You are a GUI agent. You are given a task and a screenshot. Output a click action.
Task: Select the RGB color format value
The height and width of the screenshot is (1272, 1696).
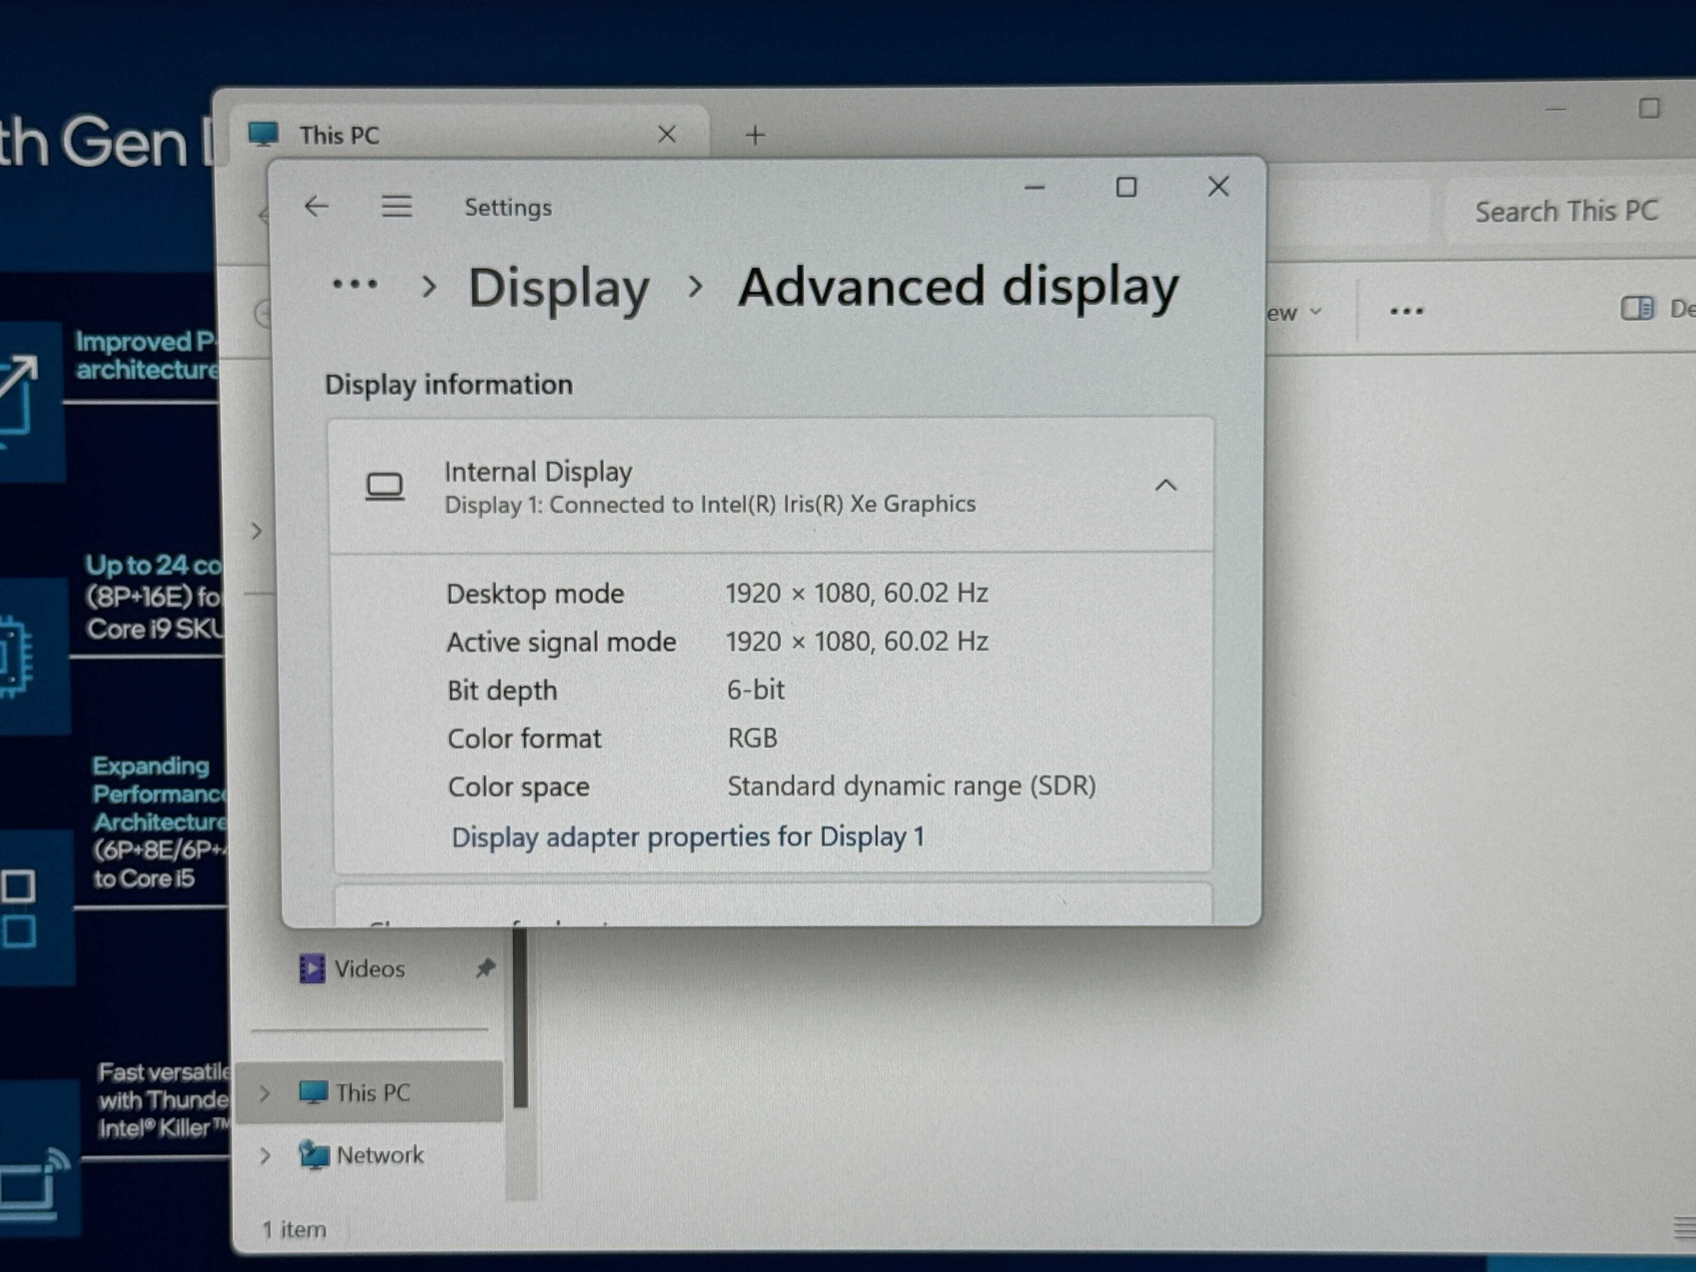[752, 738]
